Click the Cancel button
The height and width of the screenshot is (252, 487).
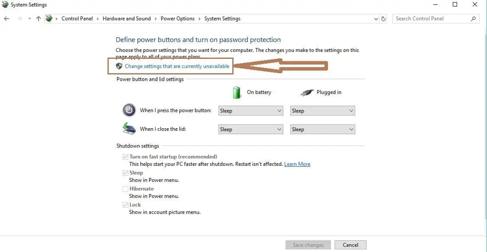pos(351,245)
